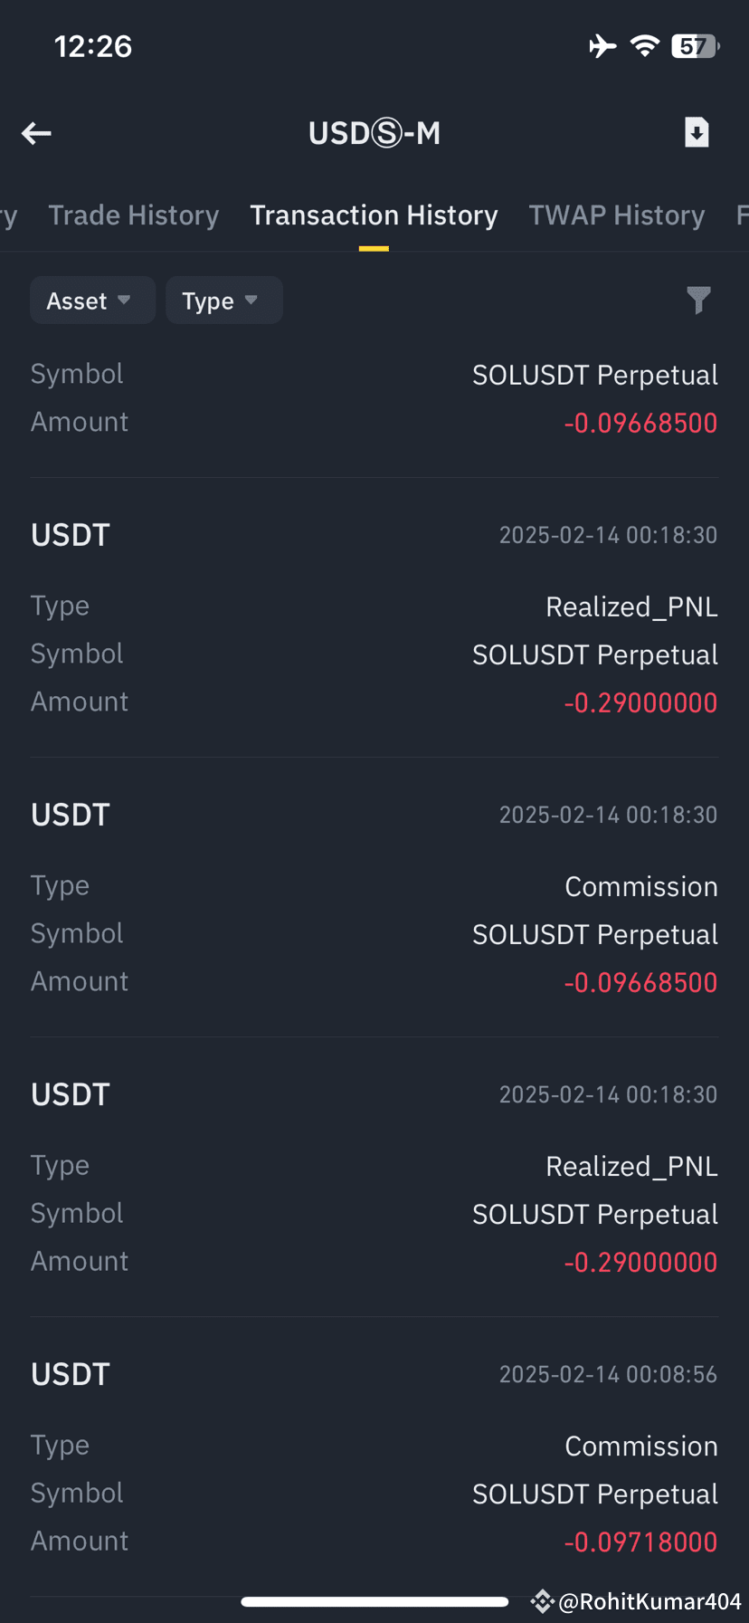Open the -0.09718000 Commission entry
This screenshot has height=1623, width=749.
374,1456
